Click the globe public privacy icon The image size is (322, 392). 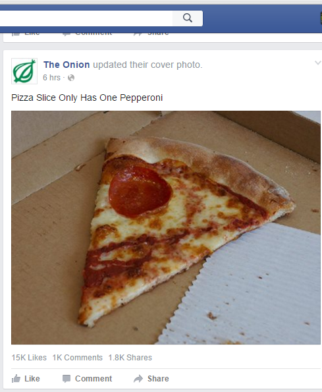[x=71, y=78]
